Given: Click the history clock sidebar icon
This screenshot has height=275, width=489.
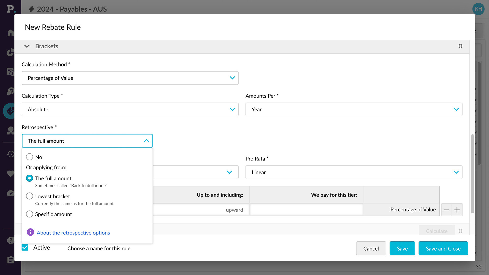Looking at the screenshot, I should pyautogui.click(x=10, y=154).
